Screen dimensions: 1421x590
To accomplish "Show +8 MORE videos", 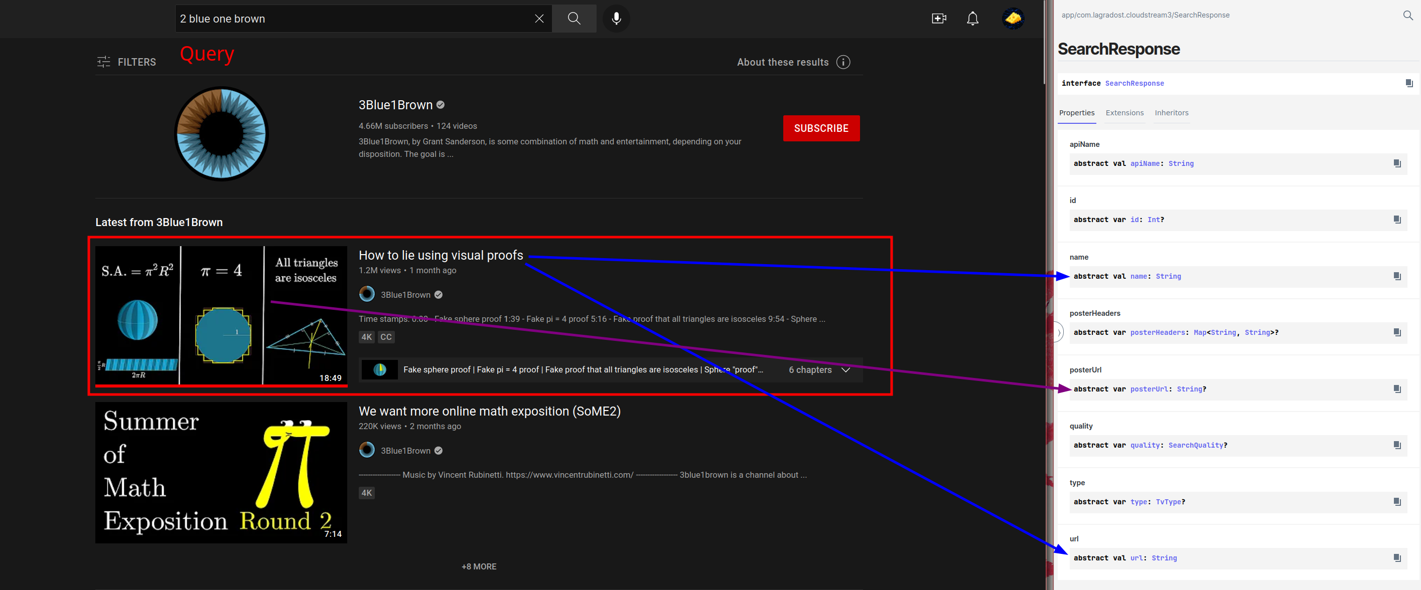I will [x=479, y=566].
